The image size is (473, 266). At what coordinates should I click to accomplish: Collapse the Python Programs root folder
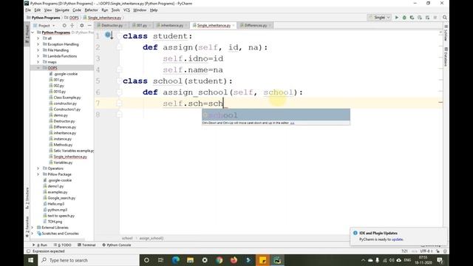tap(33, 33)
